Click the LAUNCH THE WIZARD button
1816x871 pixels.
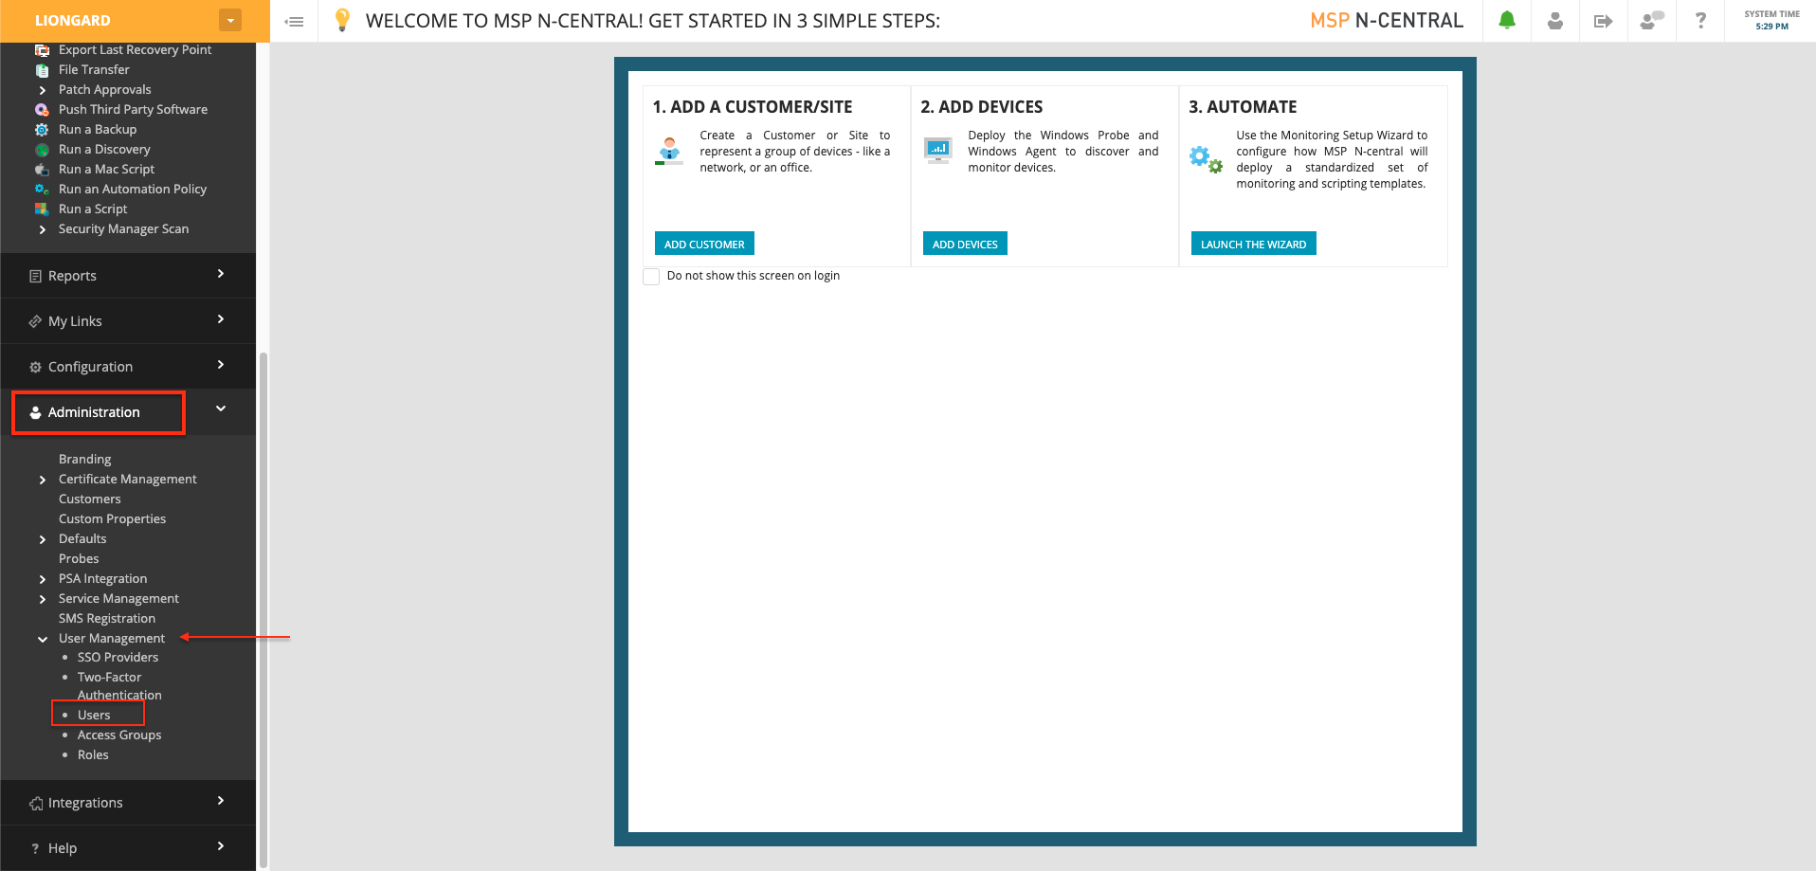coord(1253,244)
